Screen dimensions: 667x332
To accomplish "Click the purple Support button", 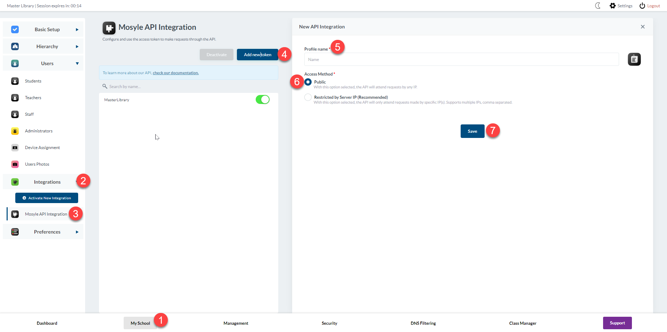I will coord(617,323).
